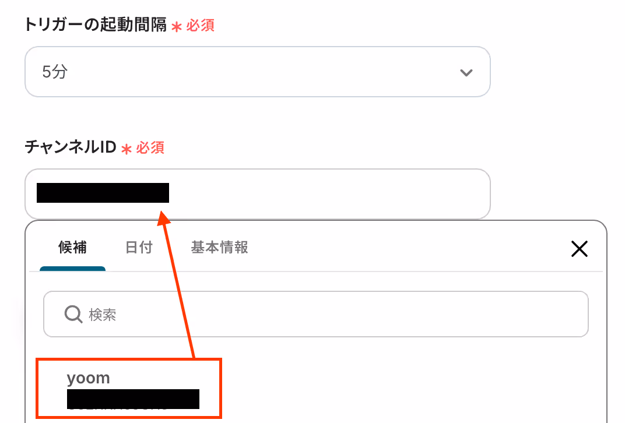The height and width of the screenshot is (423, 625).
Task: Switch to the 候補 tab
Action: coord(72,248)
